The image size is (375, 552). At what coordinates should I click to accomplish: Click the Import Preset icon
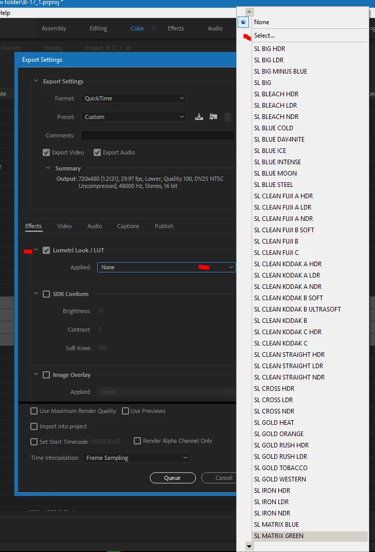[x=213, y=117]
